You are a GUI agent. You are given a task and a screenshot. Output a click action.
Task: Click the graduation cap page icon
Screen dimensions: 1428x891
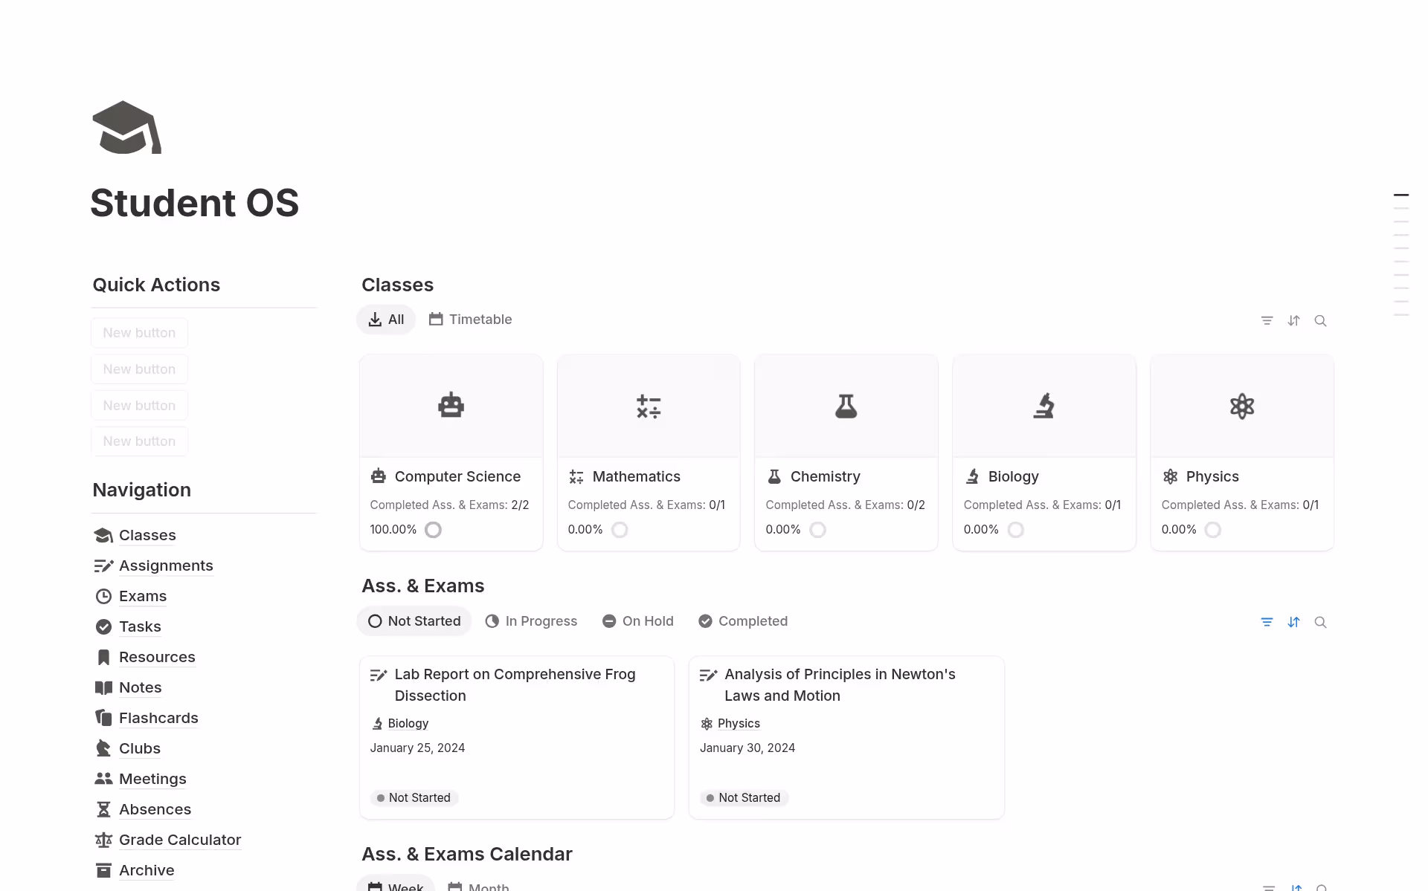tap(126, 128)
